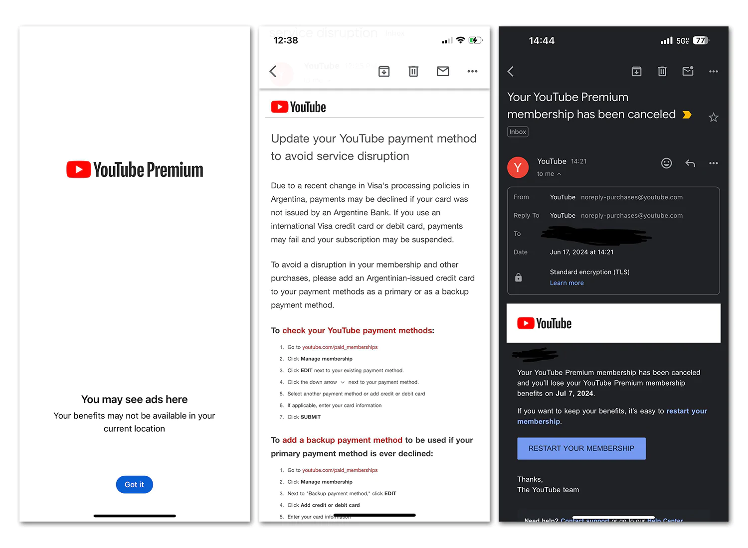748x548 pixels.
Task: Archive email in the dark screen toolbar
Action: (637, 71)
